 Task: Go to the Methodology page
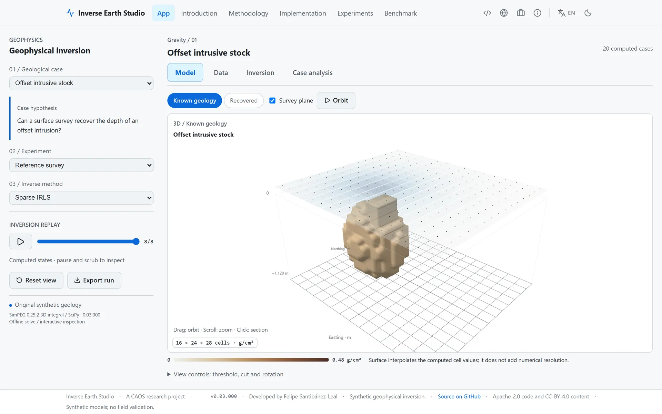point(248,13)
